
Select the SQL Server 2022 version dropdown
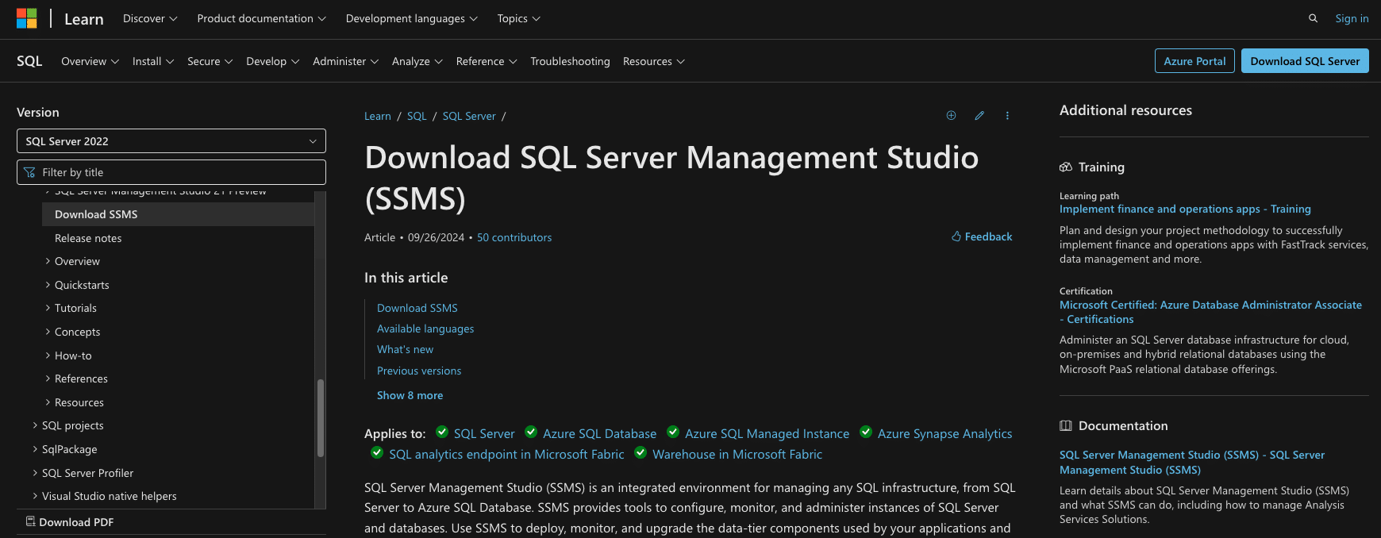[x=171, y=141]
